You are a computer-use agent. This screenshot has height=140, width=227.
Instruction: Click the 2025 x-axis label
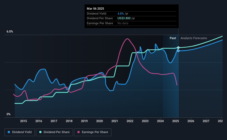point(176,121)
